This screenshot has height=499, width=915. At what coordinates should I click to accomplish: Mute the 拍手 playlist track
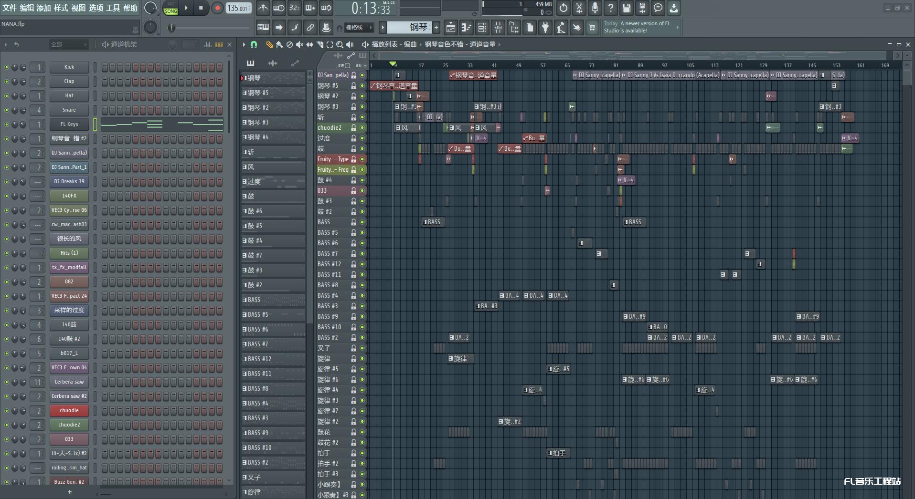[x=362, y=453]
